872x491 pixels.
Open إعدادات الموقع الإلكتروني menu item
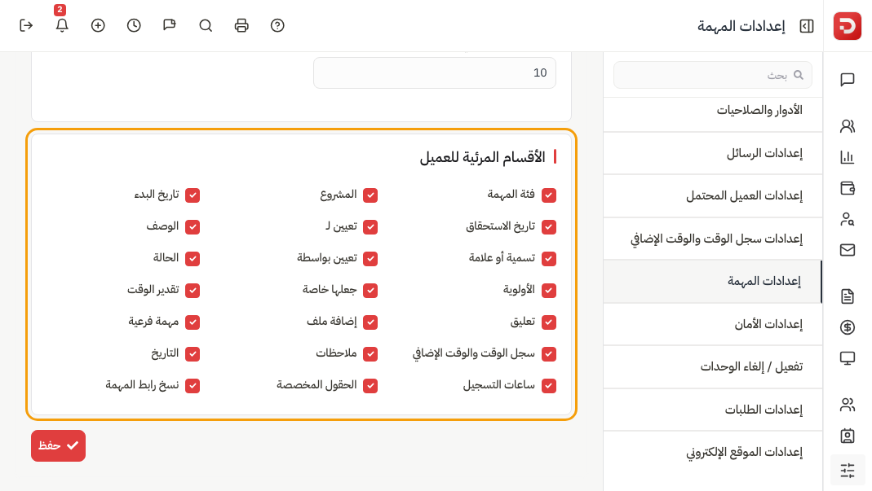[x=713, y=452]
